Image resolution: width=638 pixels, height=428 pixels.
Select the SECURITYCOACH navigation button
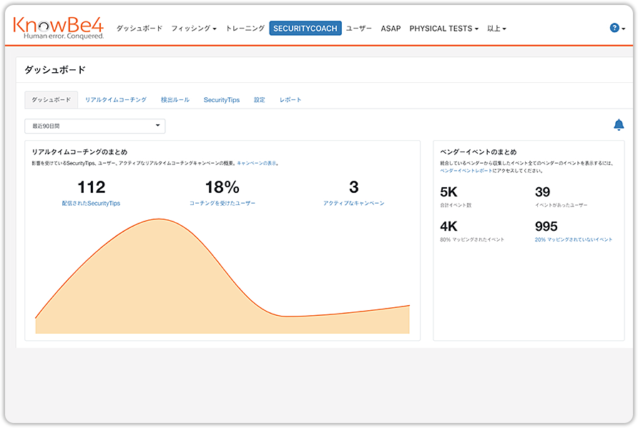pos(305,29)
